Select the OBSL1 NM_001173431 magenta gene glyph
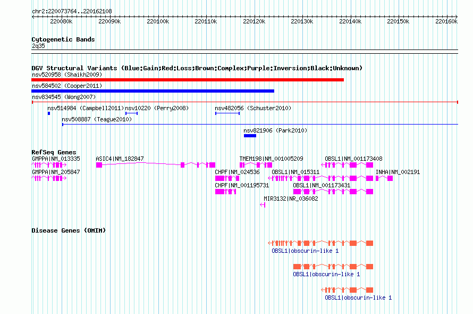 tap(333, 192)
